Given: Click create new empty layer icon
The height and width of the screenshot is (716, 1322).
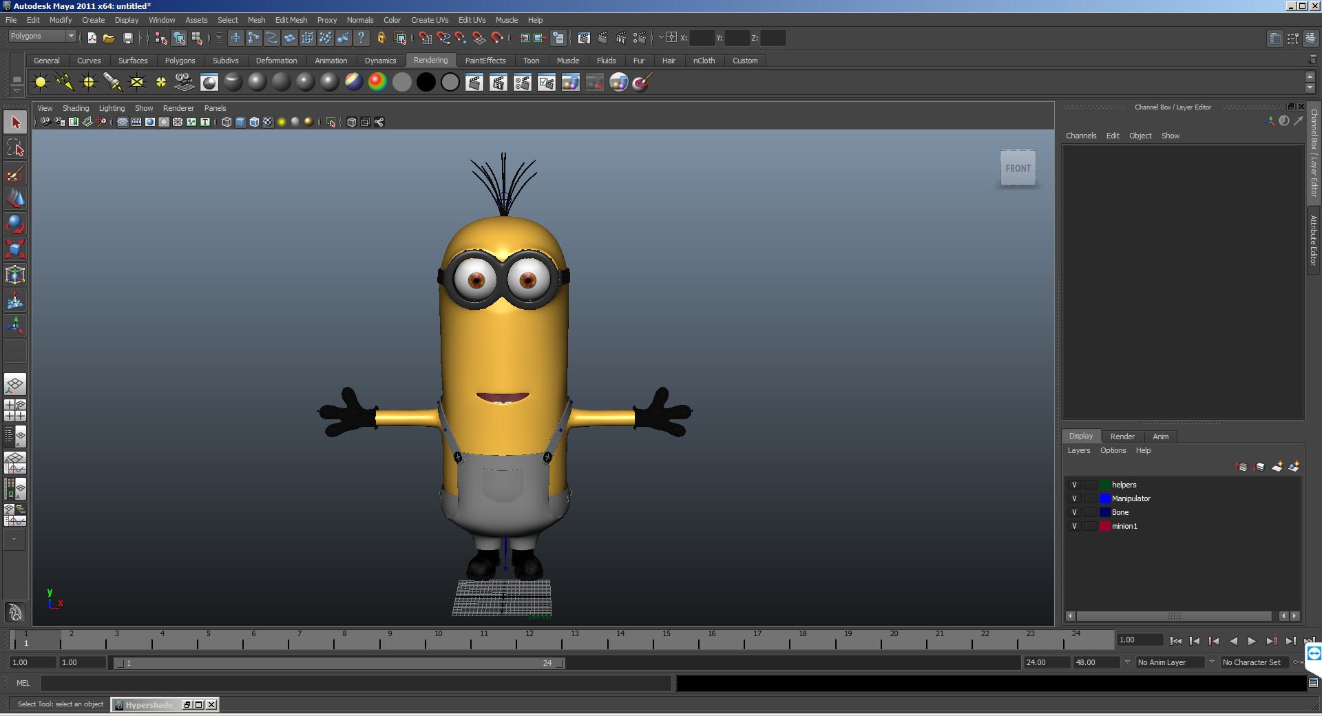Looking at the screenshot, I should click(x=1277, y=467).
